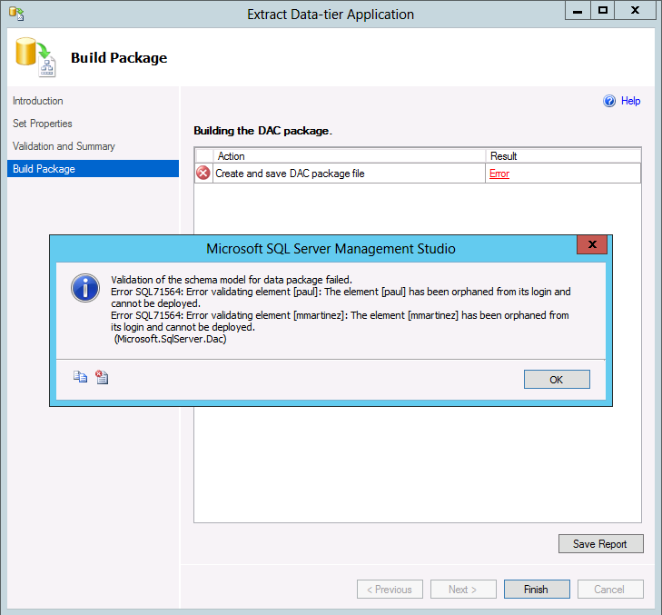Image resolution: width=662 pixels, height=615 pixels.
Task: Select the Validation and Summary wizard step
Action: click(64, 146)
